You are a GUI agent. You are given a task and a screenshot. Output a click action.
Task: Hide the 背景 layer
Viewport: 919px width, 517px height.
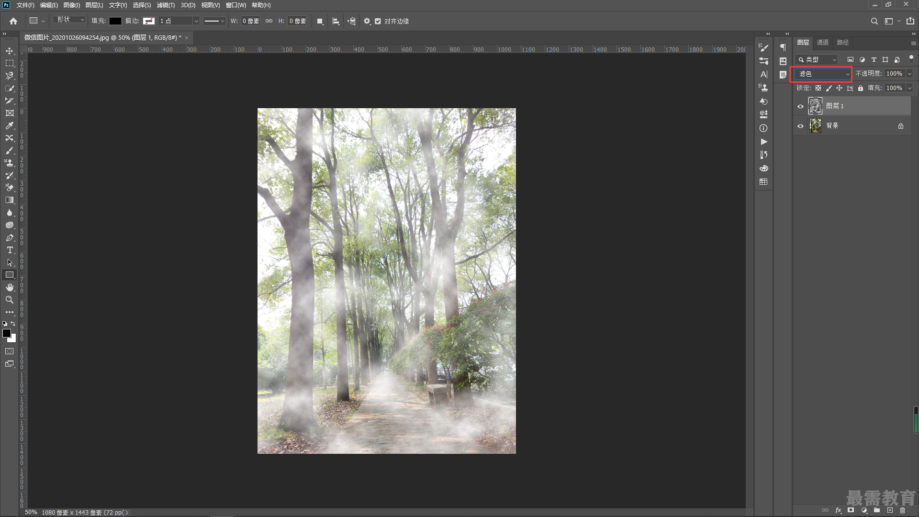coord(800,126)
